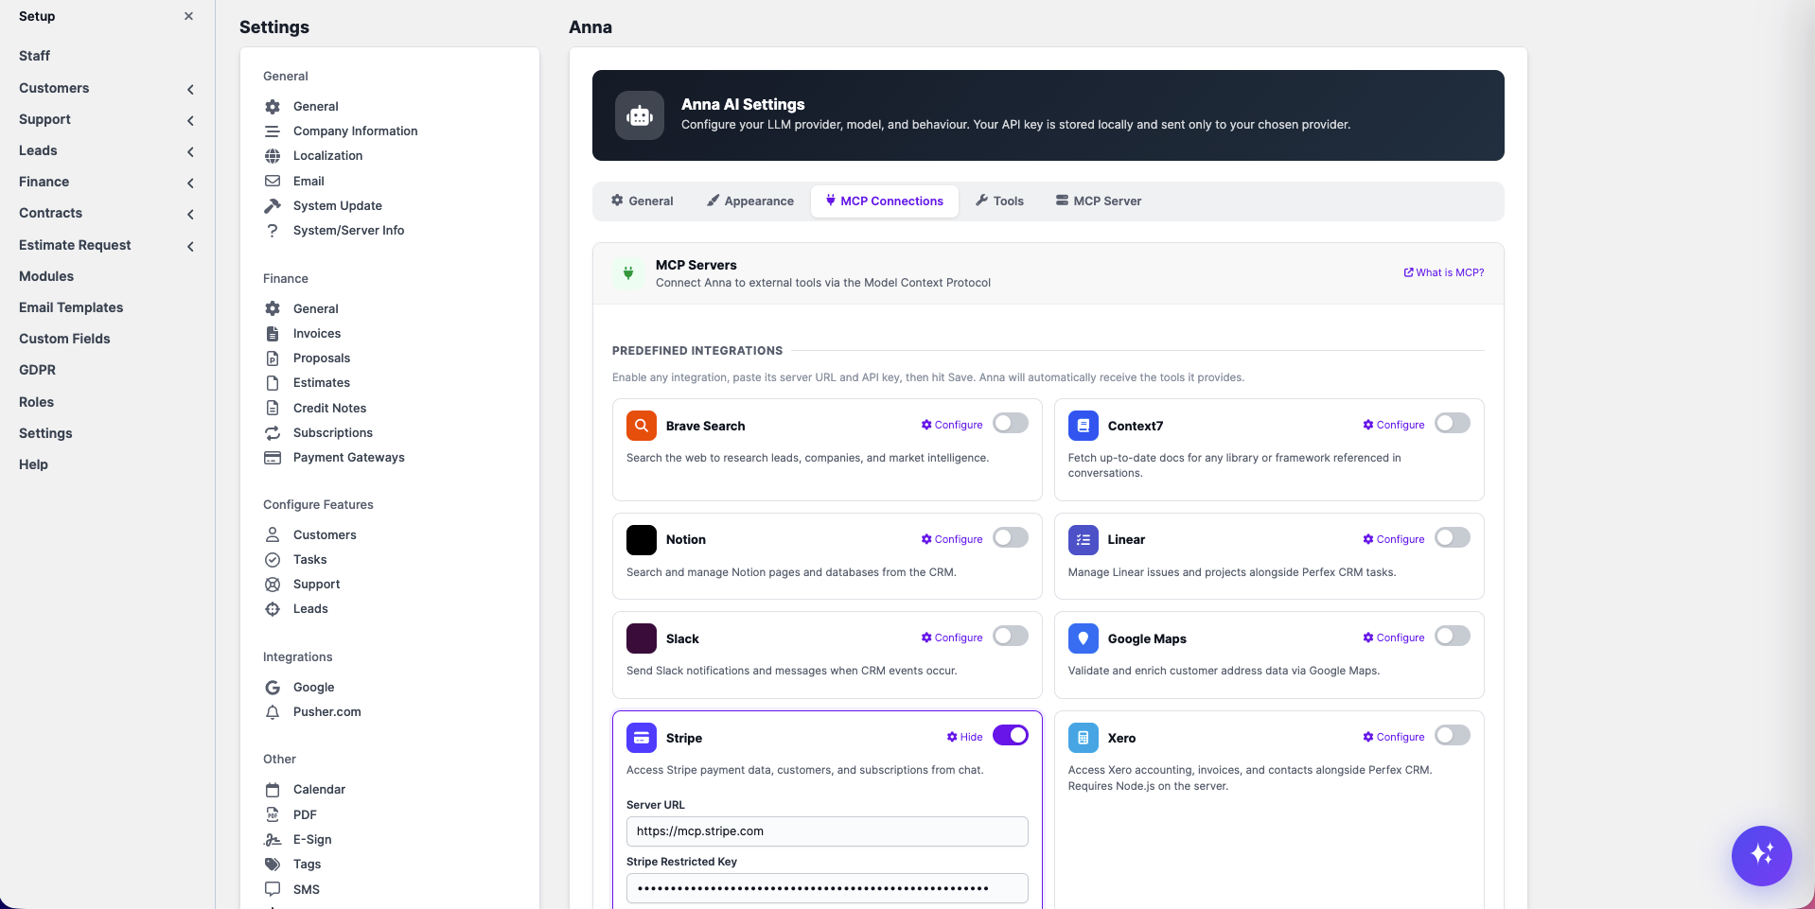The height and width of the screenshot is (909, 1815).
Task: Click the Slack integration icon
Action: (x=642, y=638)
